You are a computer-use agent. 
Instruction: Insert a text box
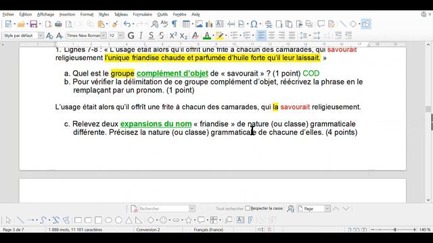click(x=219, y=24)
